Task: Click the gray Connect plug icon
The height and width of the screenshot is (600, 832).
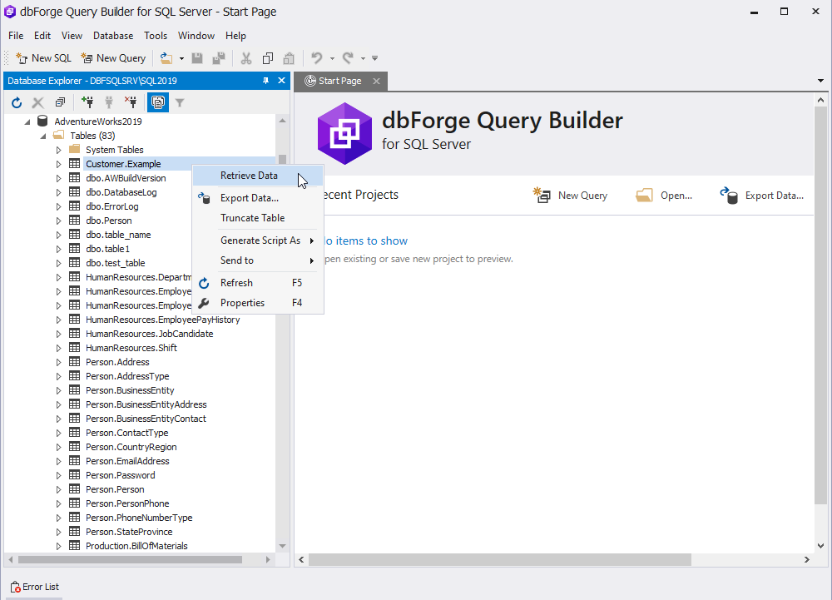Action: coord(109,102)
